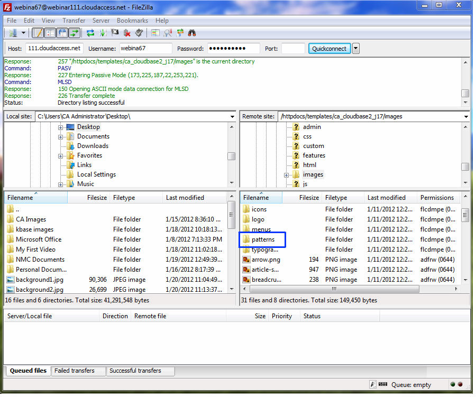Viewport: 476px width, 397px height.
Task: Open the directory listing filters dialog
Action: 155,33
